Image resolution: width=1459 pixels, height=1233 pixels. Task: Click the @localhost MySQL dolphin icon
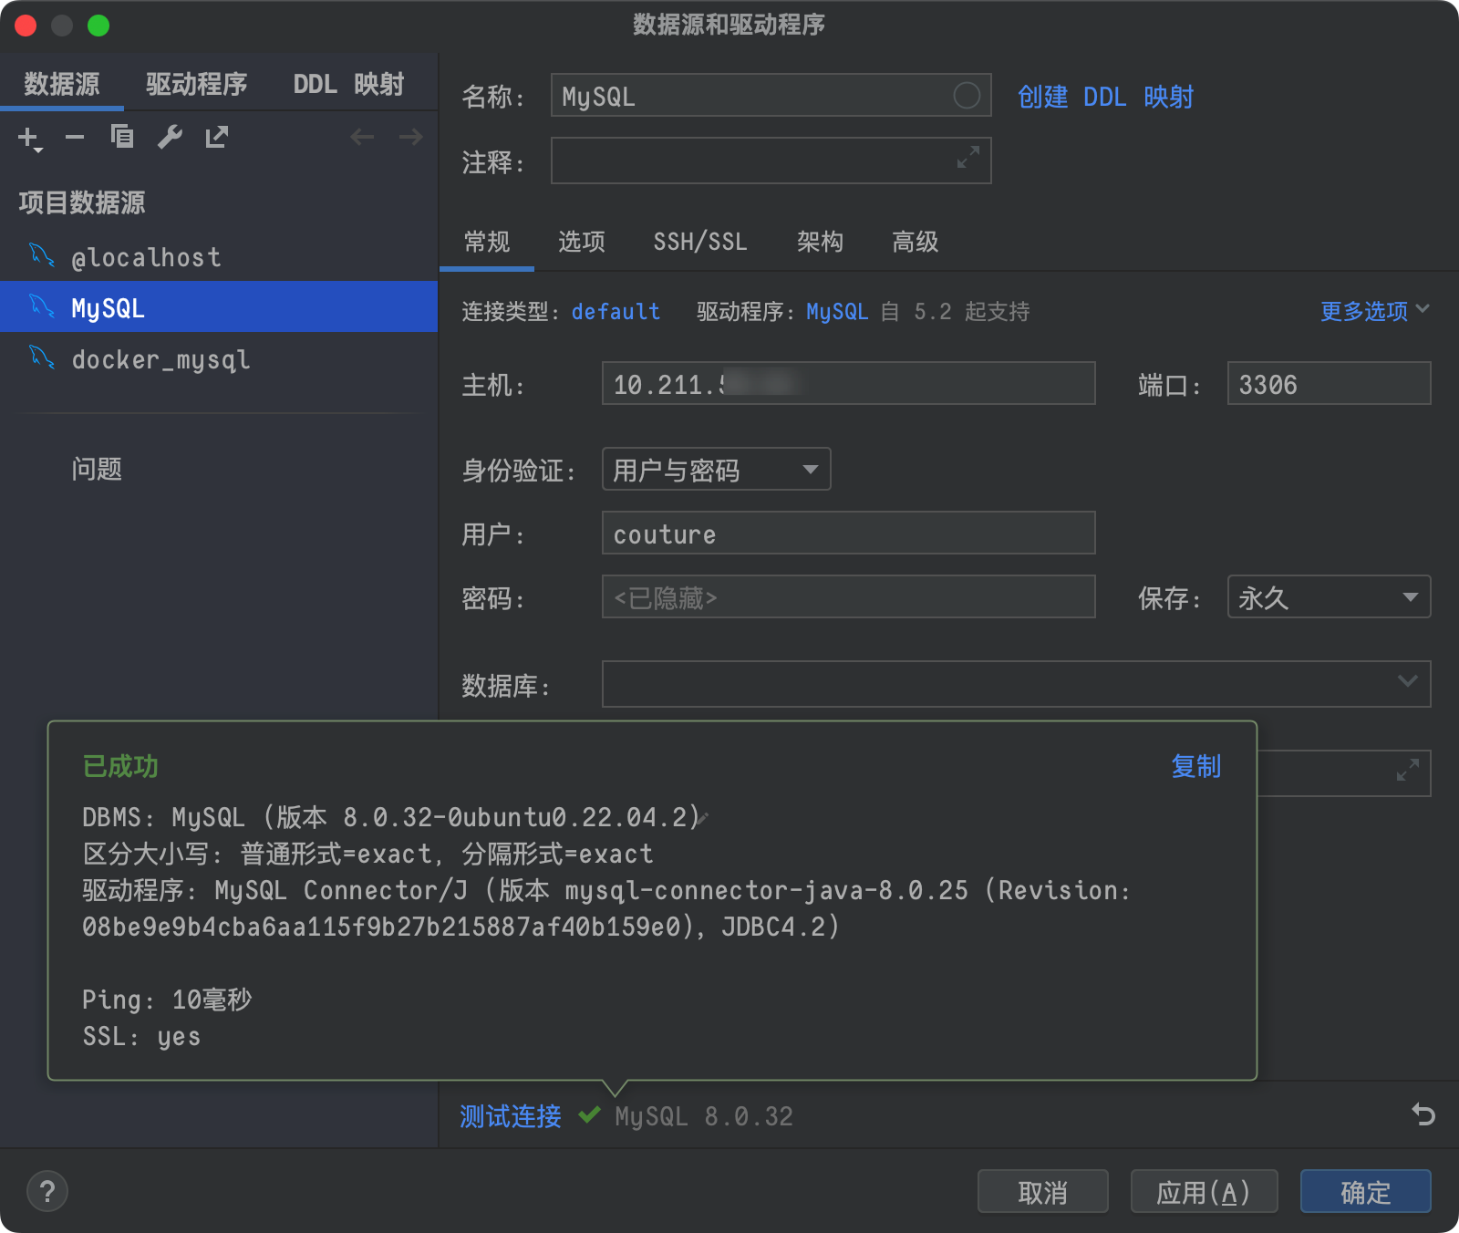click(x=42, y=255)
